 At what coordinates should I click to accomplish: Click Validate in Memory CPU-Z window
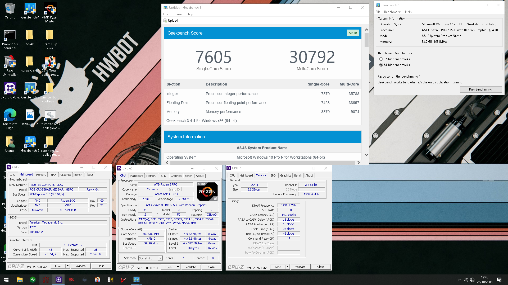300,267
